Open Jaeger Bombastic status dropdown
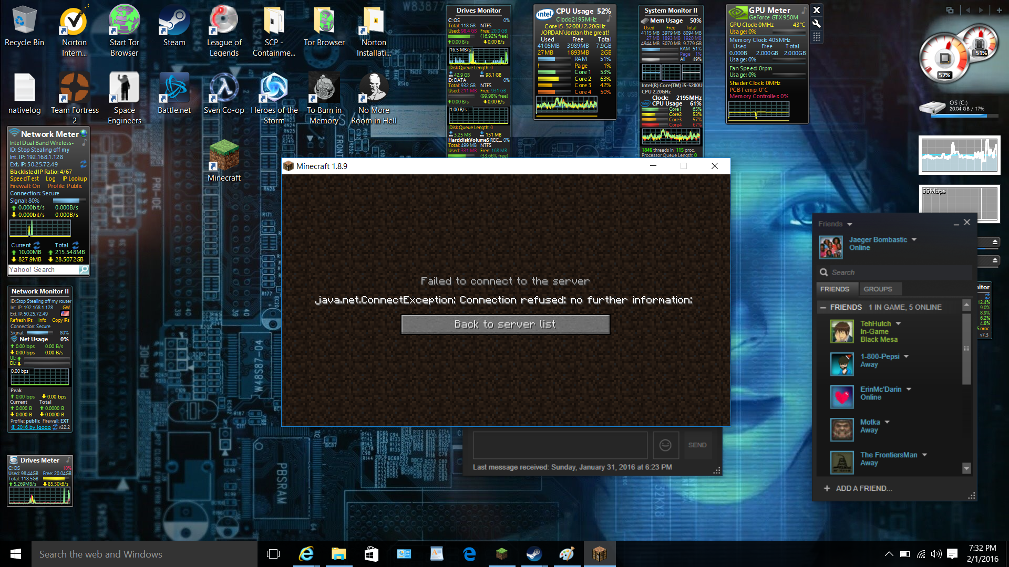The image size is (1009, 567). pyautogui.click(x=914, y=239)
